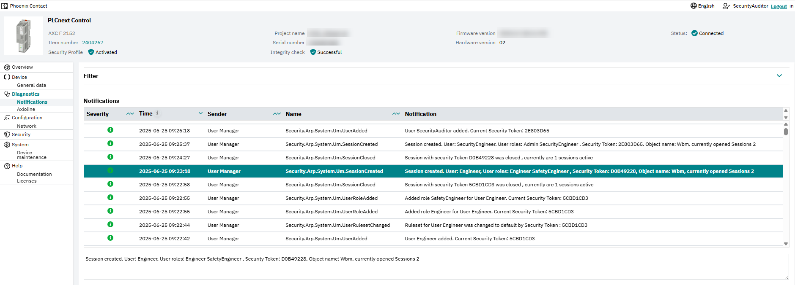Log out via the Logout link
795x285 pixels.
(x=779, y=6)
